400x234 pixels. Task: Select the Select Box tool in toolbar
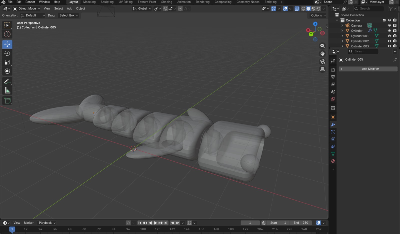tap(7, 25)
